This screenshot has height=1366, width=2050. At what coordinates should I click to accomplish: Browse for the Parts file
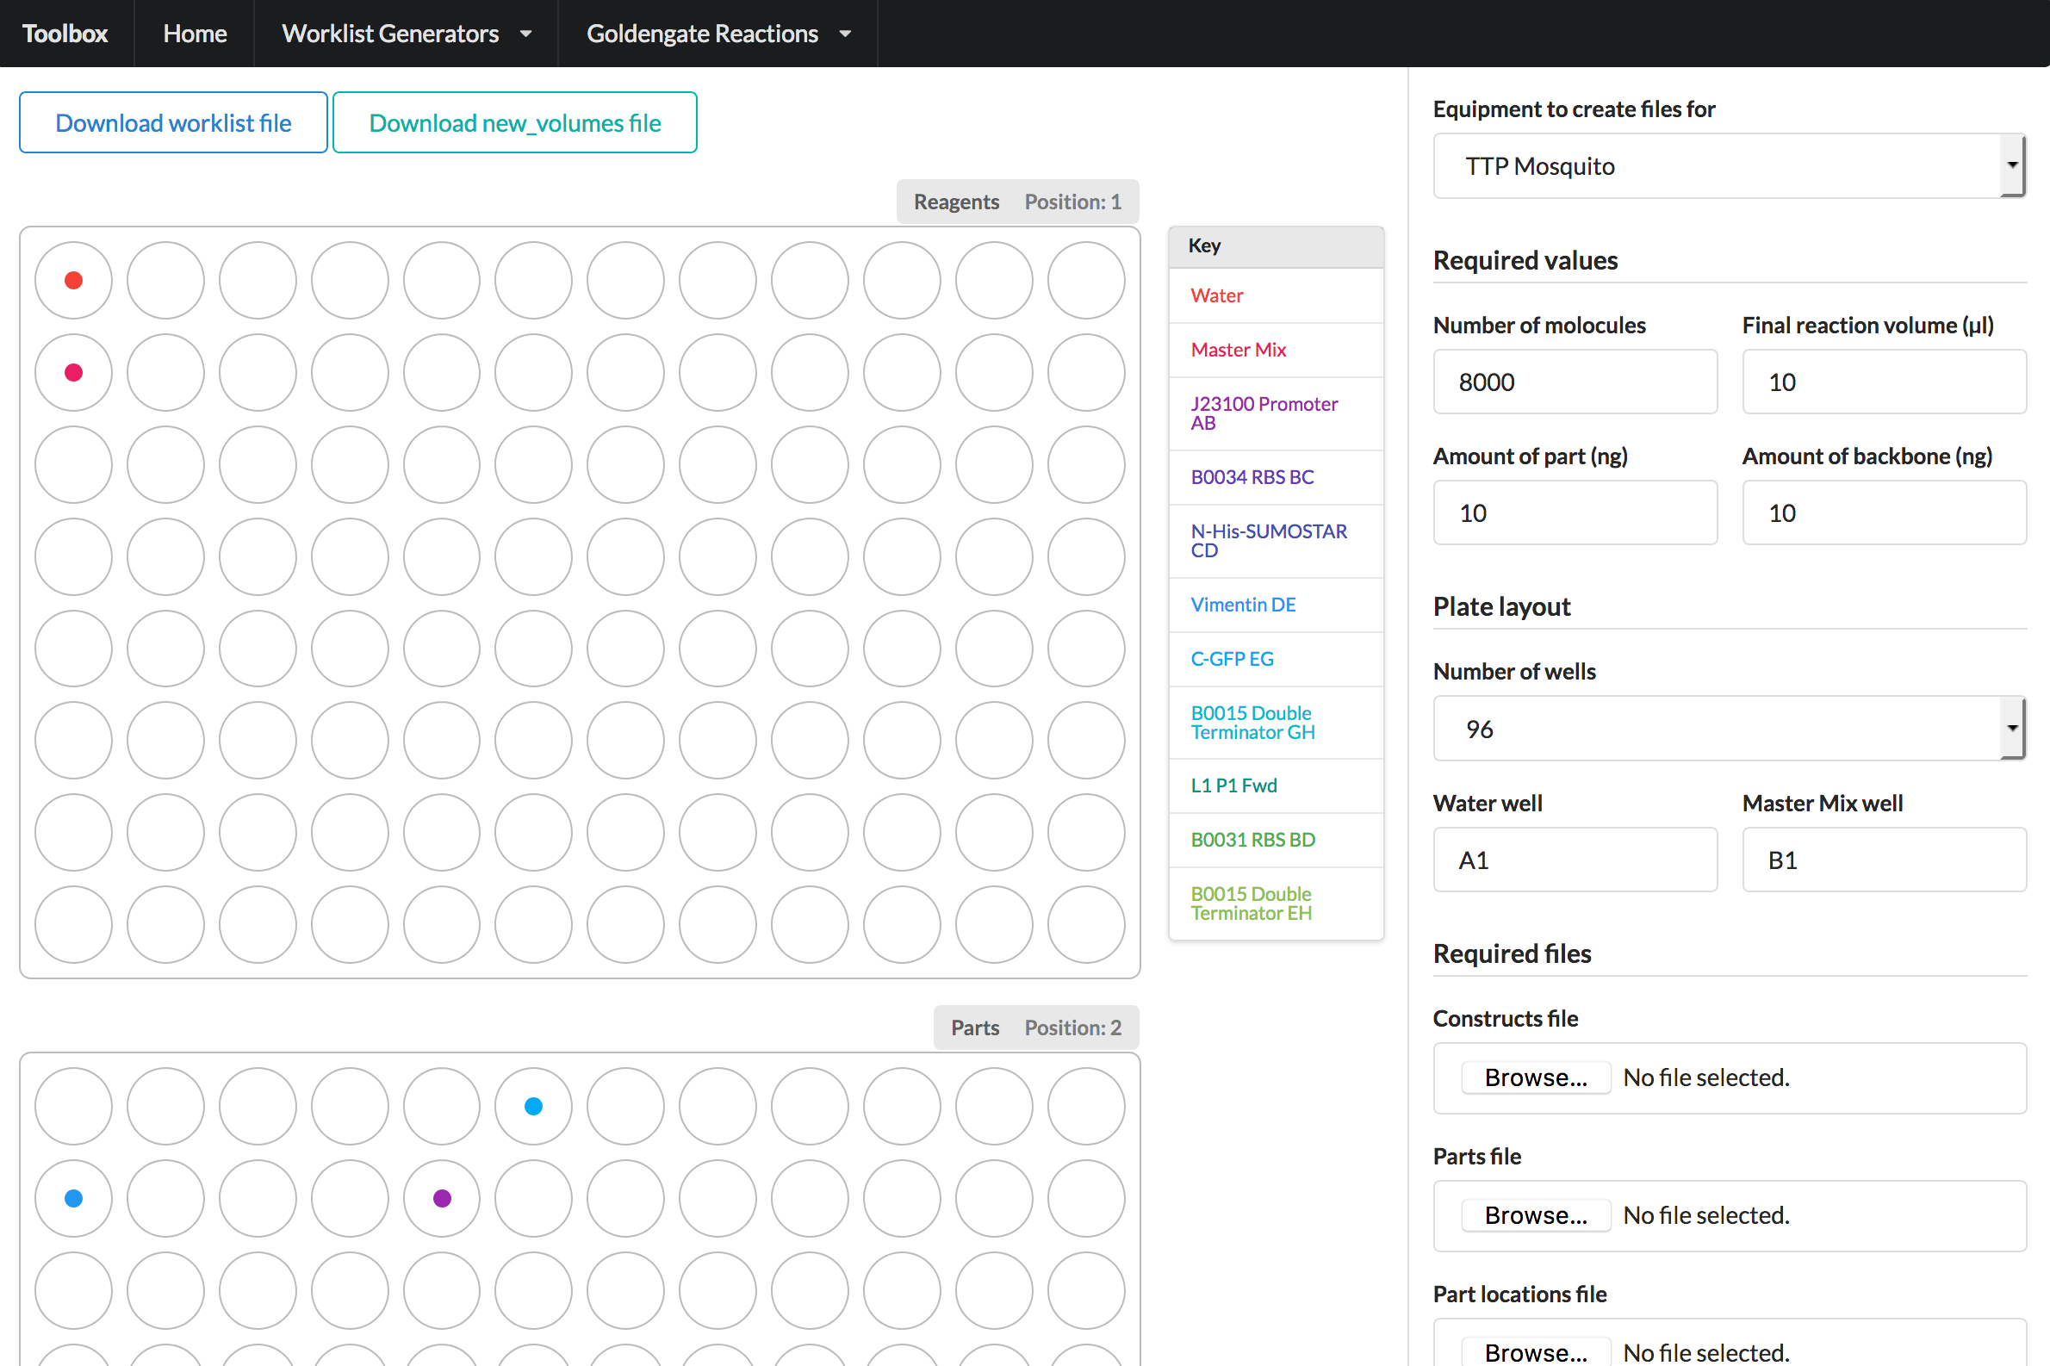(x=1535, y=1215)
